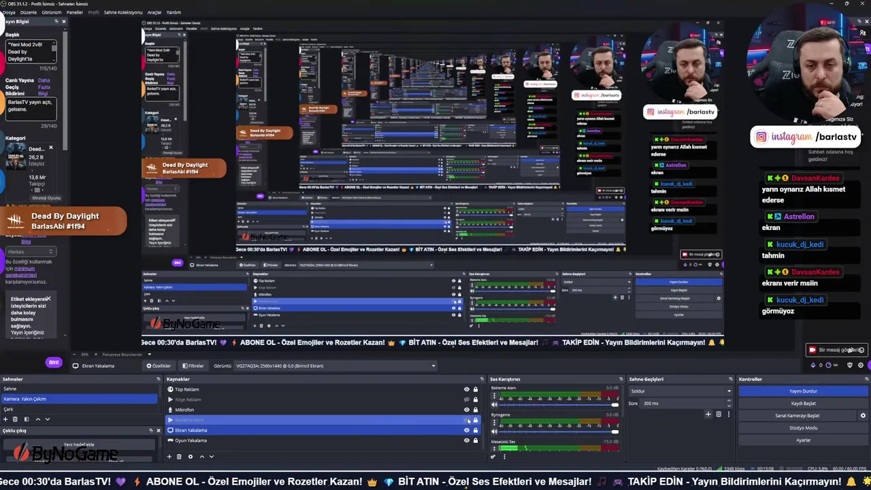Viewport: 871px width, 490px height.
Task: Hide the Mikrofon source
Action: (x=467, y=410)
